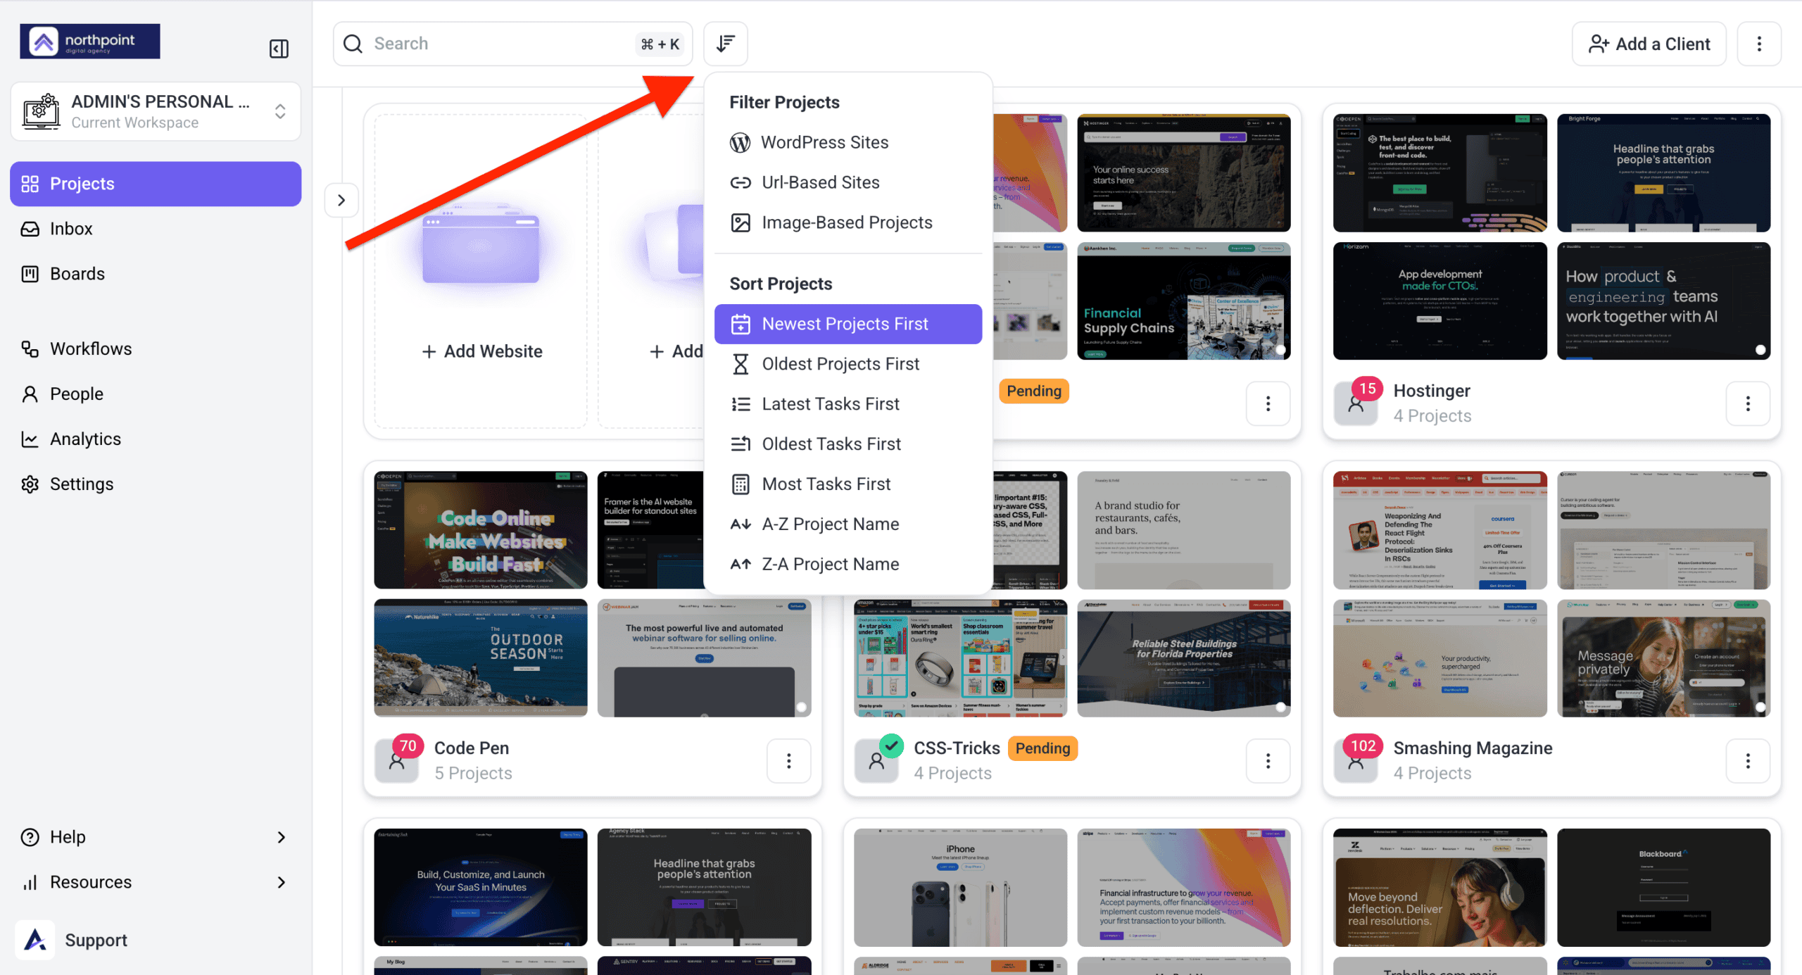
Task: Open the Outdoor Season project thumbnail
Action: pyautogui.click(x=481, y=658)
